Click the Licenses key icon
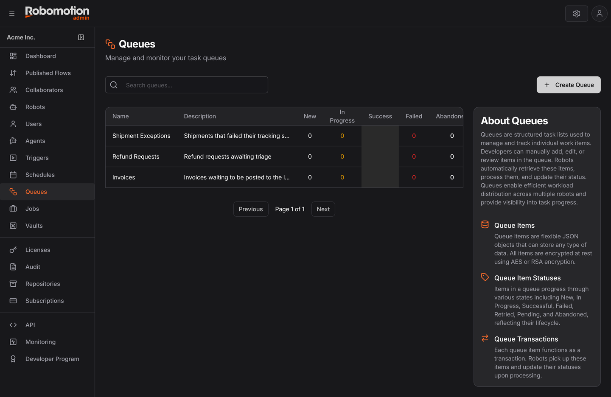611x397 pixels. 13,250
